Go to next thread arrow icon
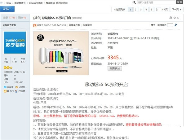This screenshot has width=186, height=140. (x=178, y=18)
